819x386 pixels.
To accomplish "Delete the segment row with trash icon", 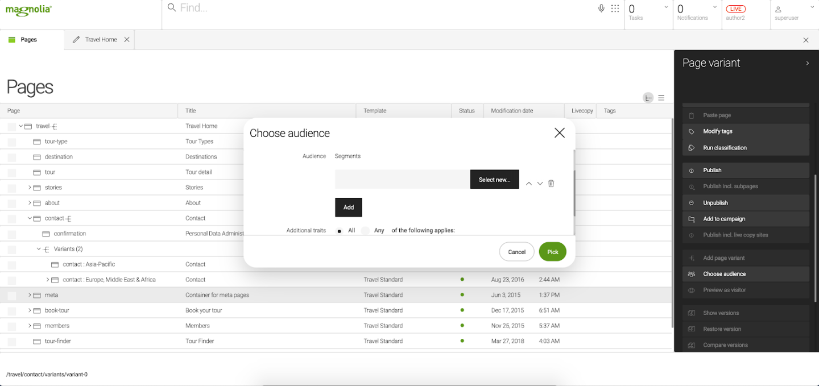I will (551, 184).
